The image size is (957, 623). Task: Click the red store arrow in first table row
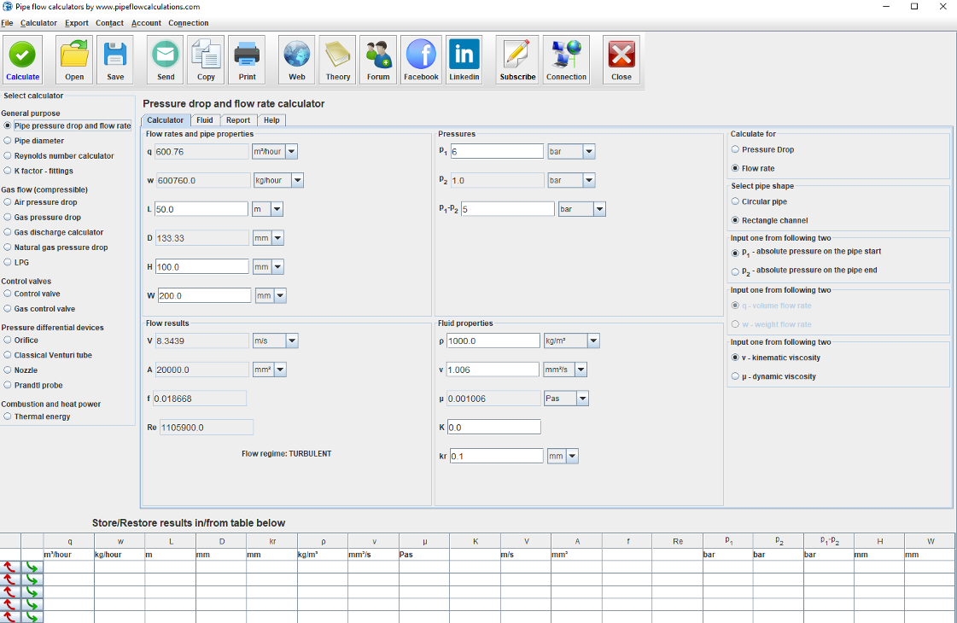coord(9,567)
